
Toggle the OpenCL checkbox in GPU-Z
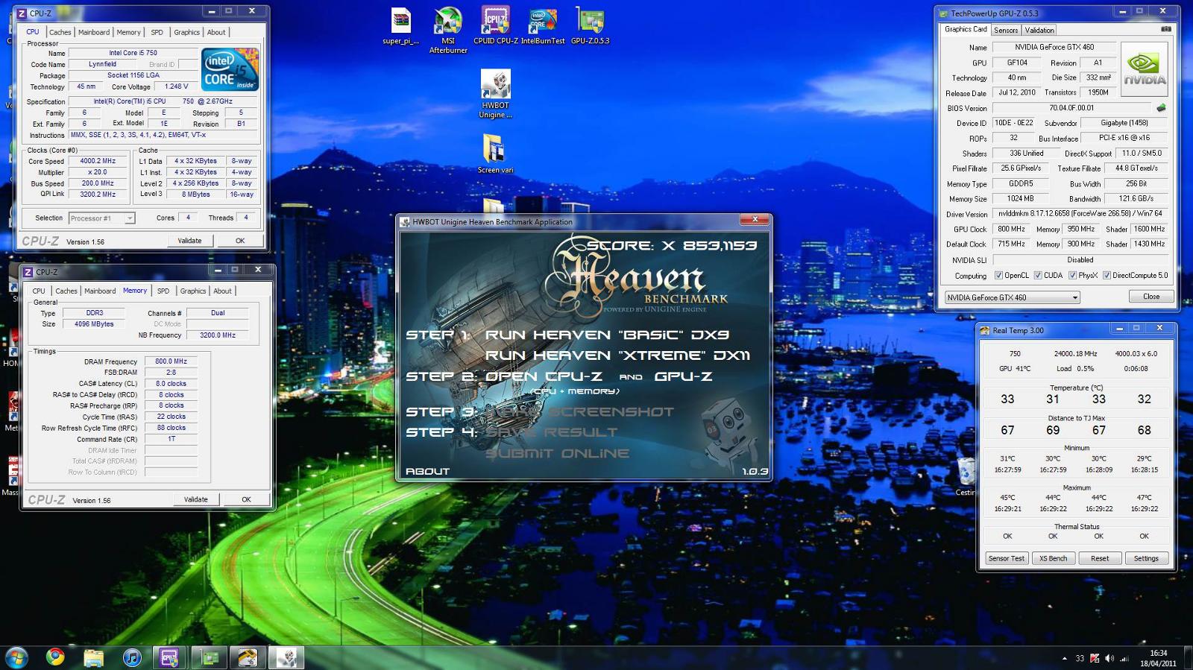point(998,275)
